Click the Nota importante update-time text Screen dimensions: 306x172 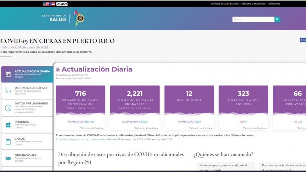click(46, 52)
